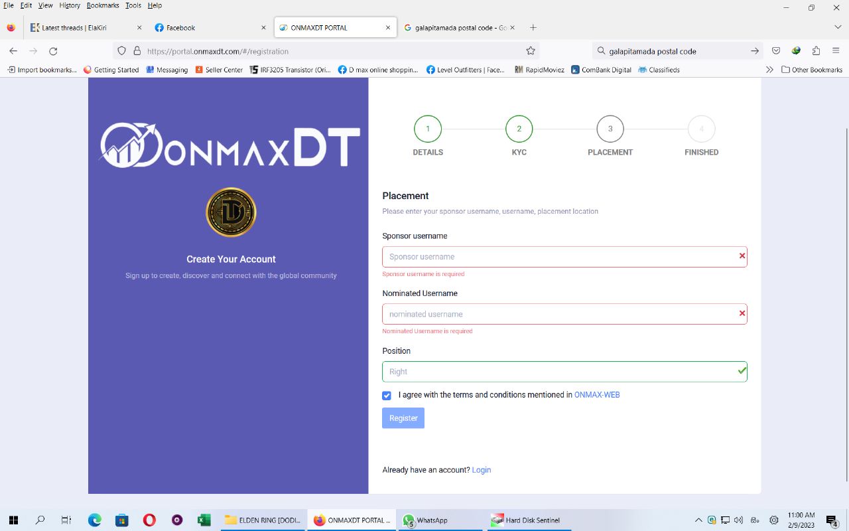Open the Position dropdown showing Right
This screenshot has width=849, height=531.
(x=564, y=372)
